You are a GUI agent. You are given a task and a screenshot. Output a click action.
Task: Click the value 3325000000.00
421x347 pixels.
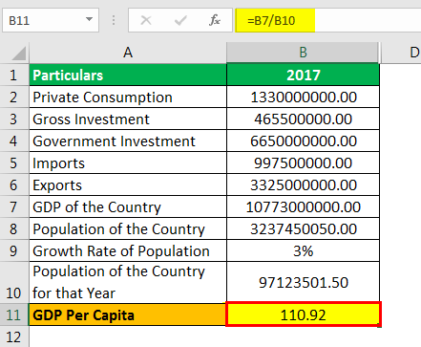click(x=303, y=184)
